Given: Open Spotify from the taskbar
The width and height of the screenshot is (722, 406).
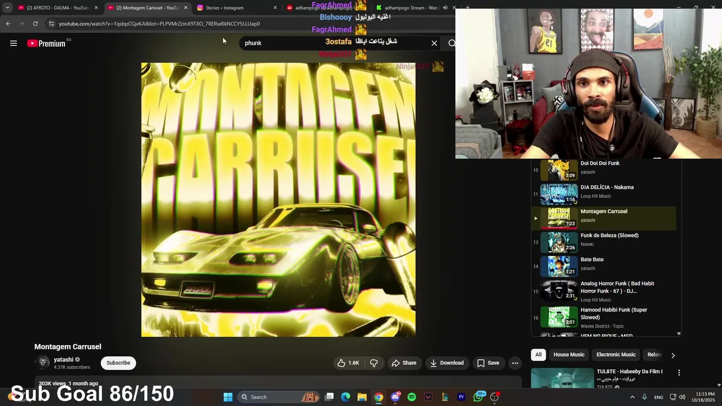Looking at the screenshot, I should pyautogui.click(x=412, y=397).
